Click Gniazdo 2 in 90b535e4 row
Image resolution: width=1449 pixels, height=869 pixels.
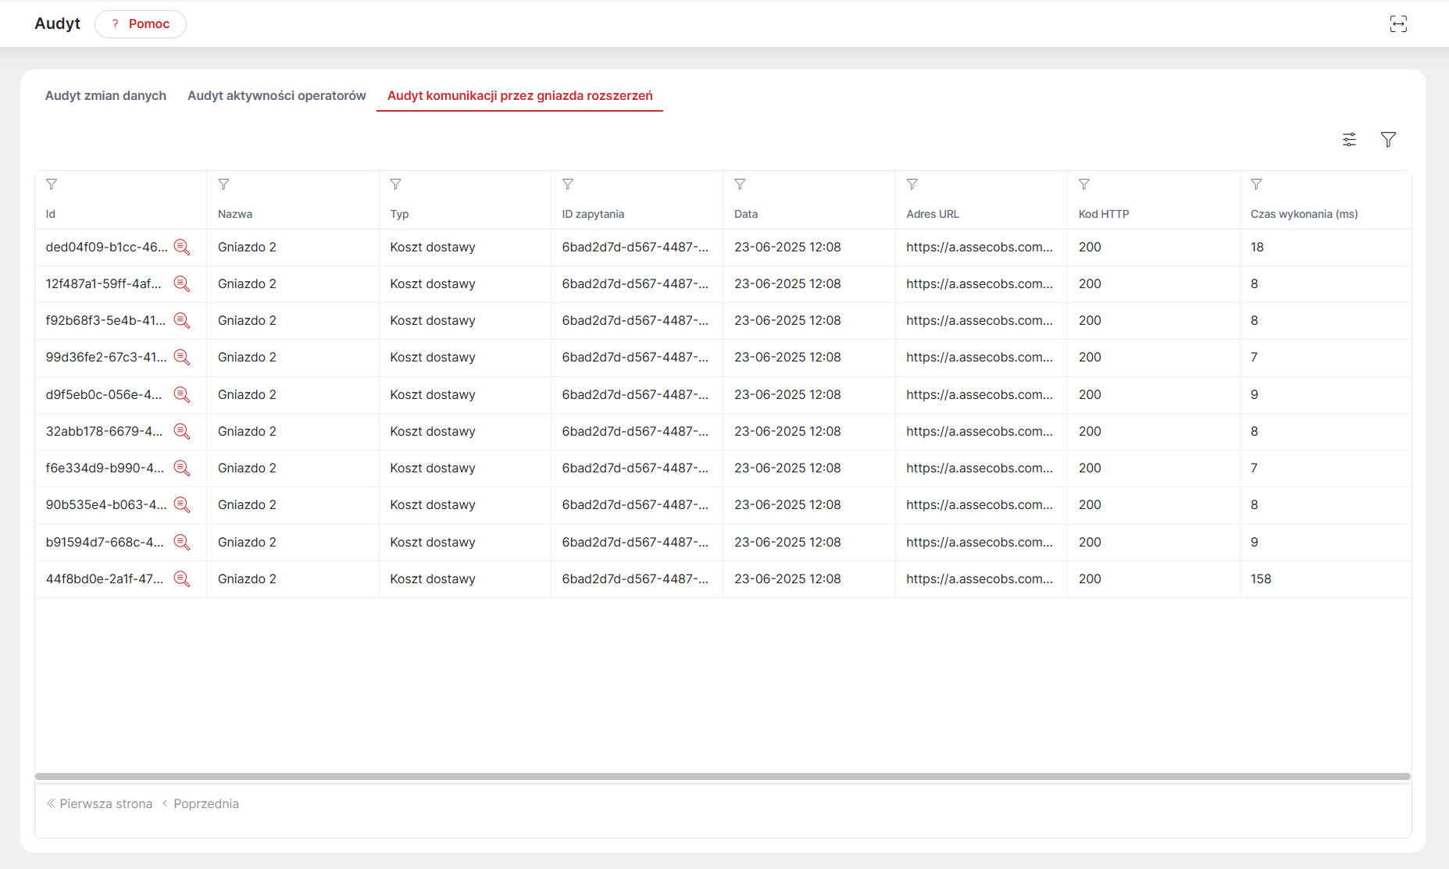pos(247,505)
